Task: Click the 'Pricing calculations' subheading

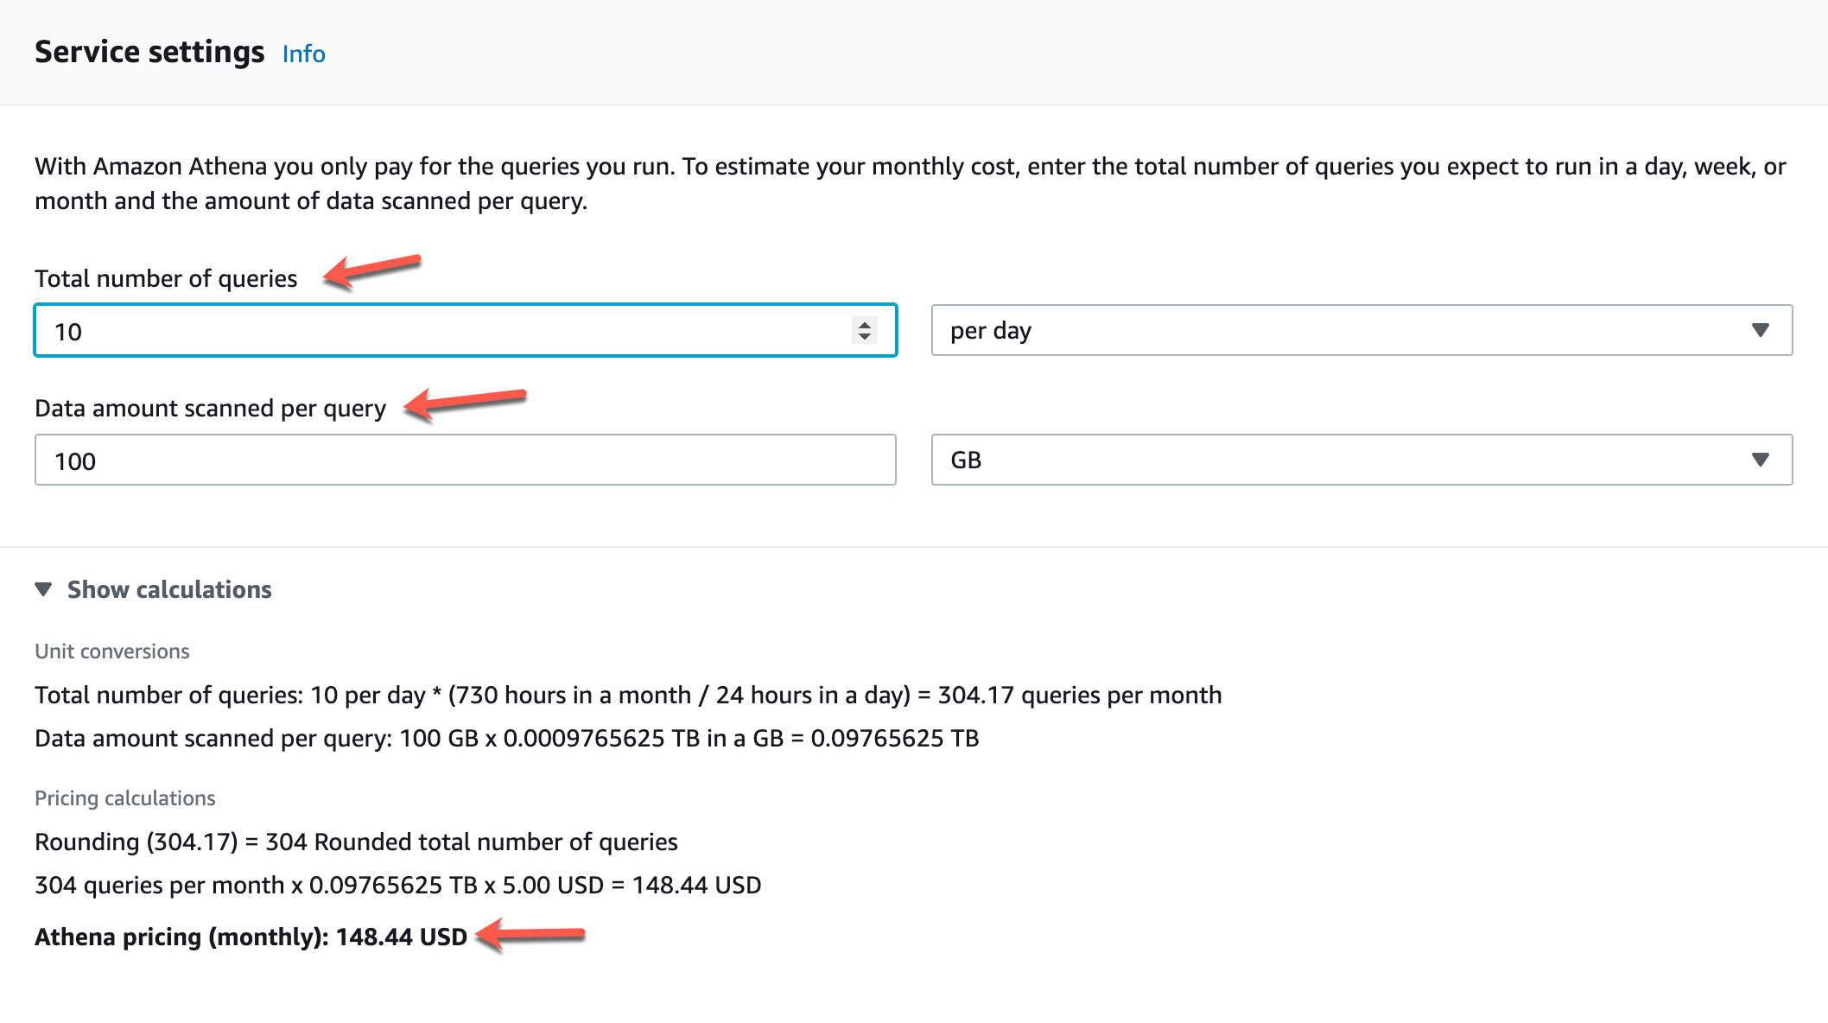Action: point(125,798)
